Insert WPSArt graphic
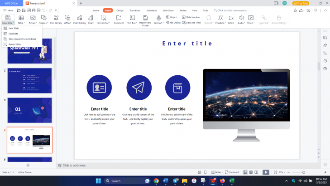330x186 pixels. (67, 20)
